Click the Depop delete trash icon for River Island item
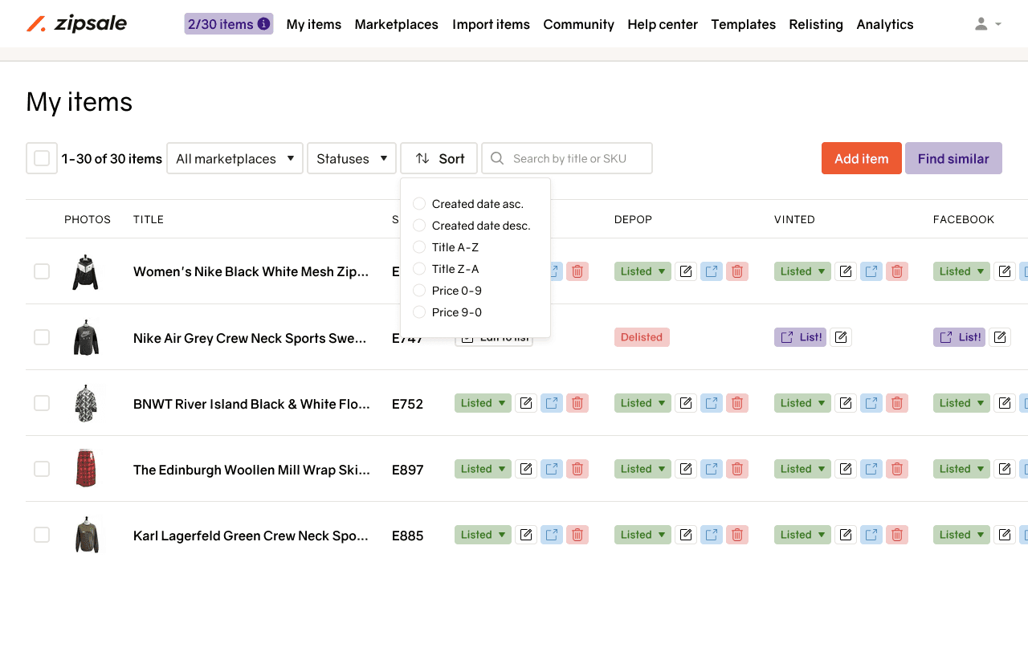 737,403
